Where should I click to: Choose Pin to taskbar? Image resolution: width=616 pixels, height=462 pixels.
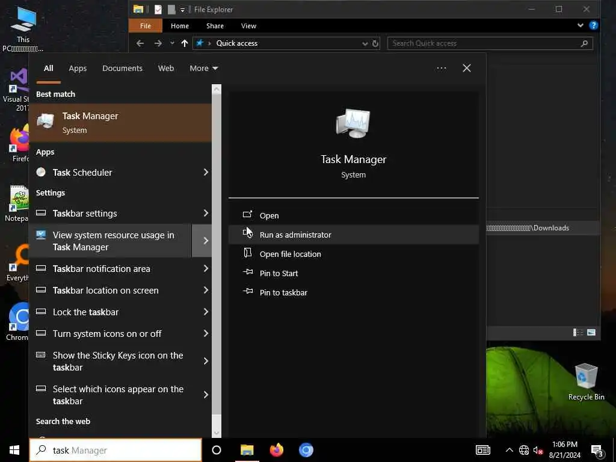coord(353,292)
